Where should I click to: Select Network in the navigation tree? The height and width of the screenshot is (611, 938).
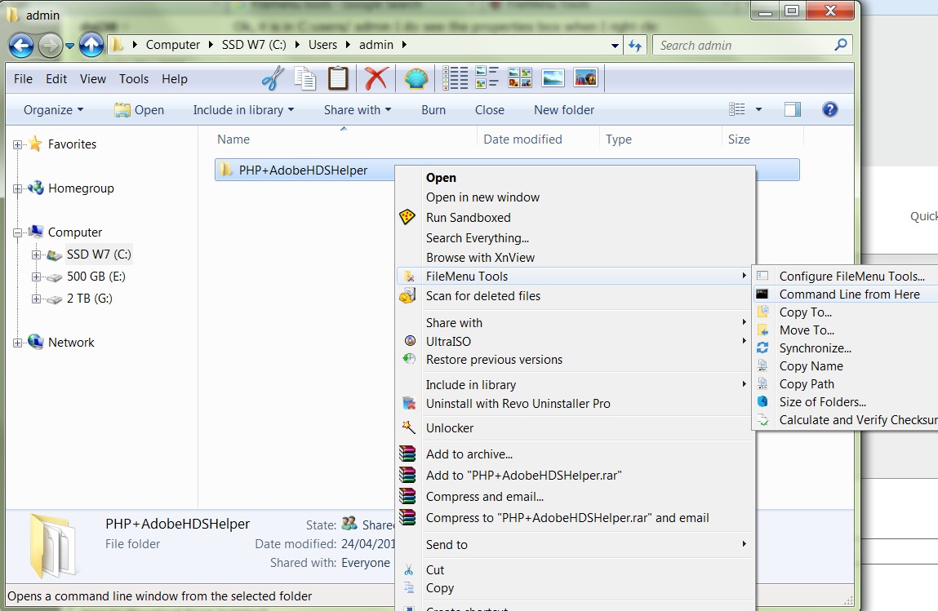click(x=71, y=343)
